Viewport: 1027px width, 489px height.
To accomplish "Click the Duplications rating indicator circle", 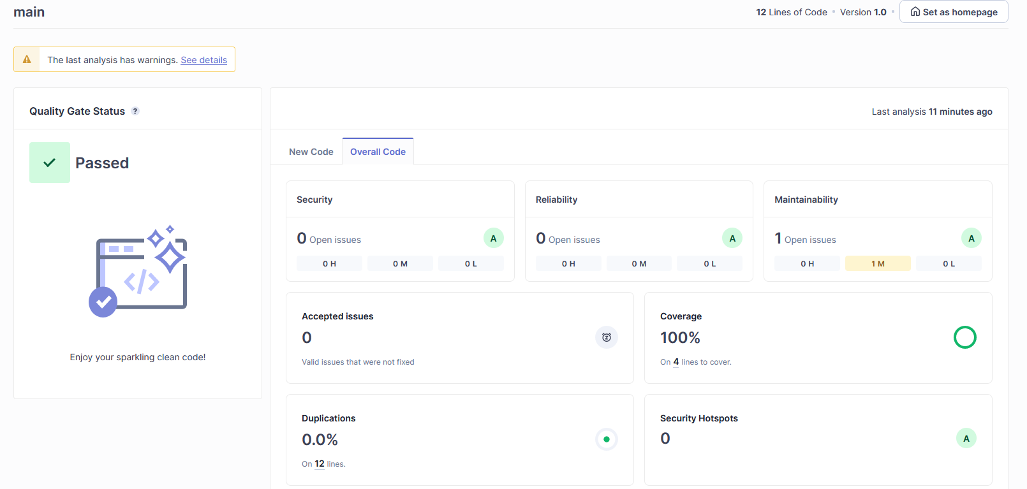I will (x=607, y=439).
